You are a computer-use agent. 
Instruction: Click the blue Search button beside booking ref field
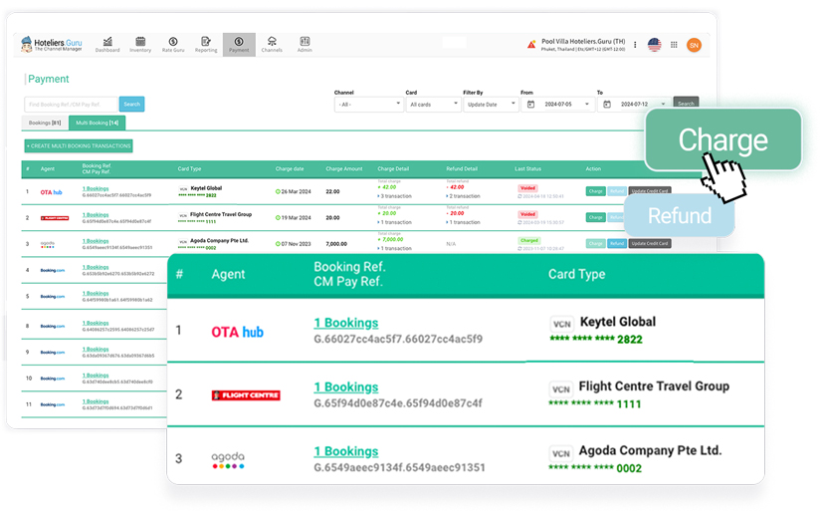coord(131,104)
